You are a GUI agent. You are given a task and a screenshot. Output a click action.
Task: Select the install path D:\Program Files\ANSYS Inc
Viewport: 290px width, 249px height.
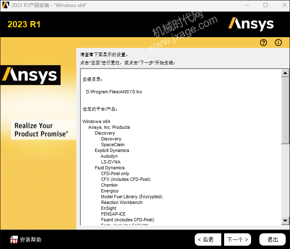(x=114, y=92)
